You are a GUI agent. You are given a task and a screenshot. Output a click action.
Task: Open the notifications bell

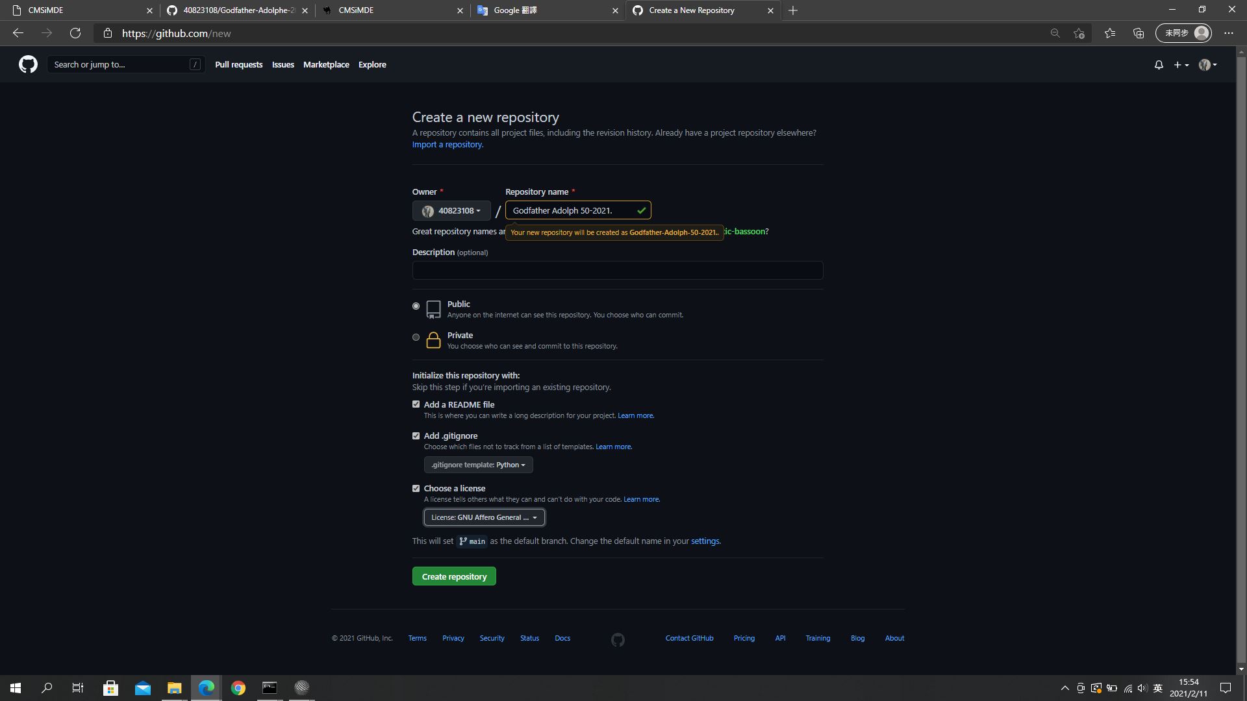(1159, 65)
